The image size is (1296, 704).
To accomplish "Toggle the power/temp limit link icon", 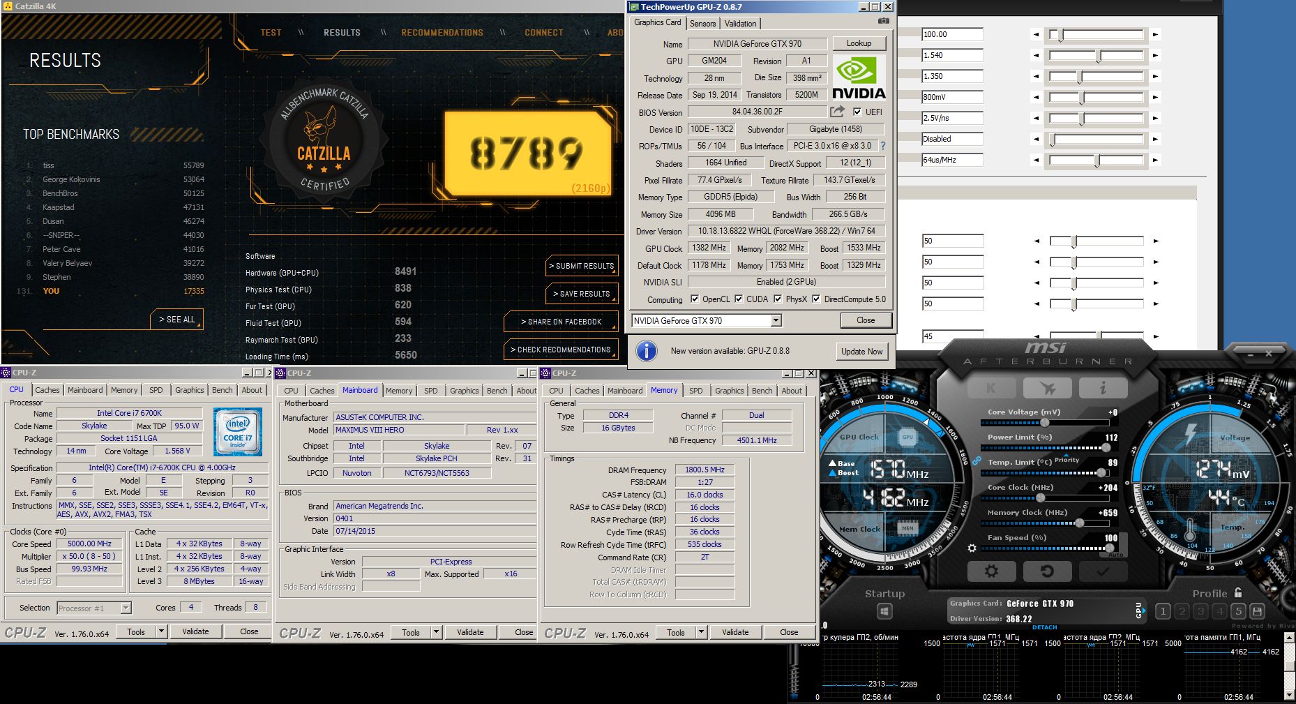I will click(x=977, y=461).
